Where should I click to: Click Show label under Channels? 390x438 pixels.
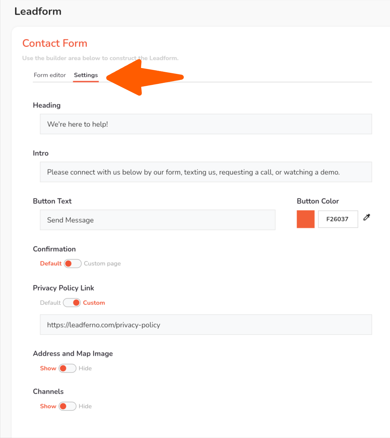(x=48, y=406)
